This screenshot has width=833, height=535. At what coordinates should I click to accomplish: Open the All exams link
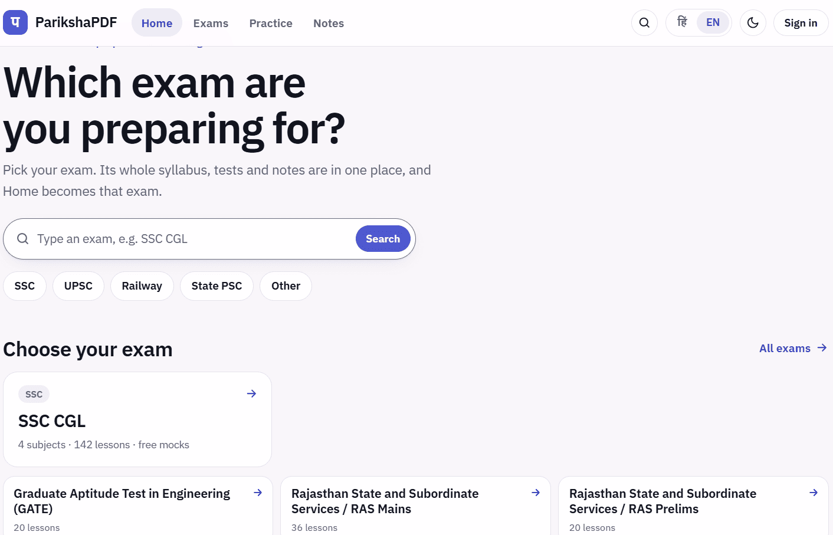[793, 349]
